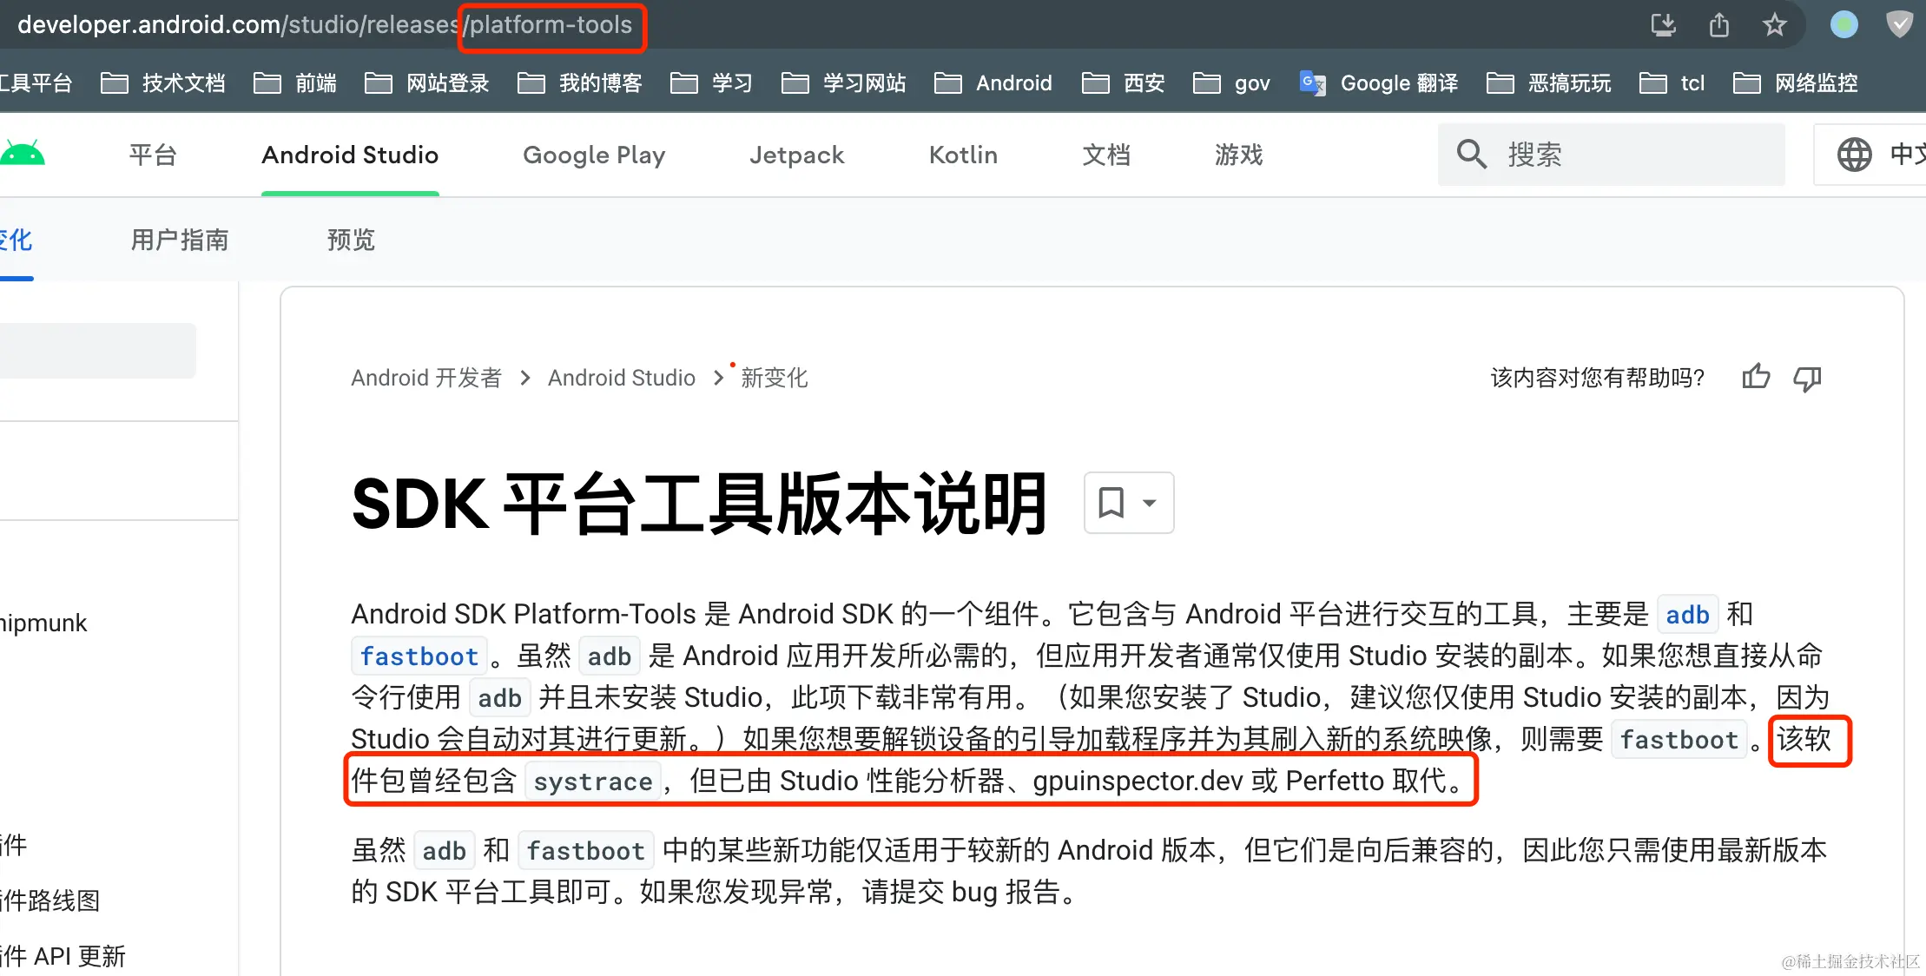This screenshot has height=976, width=1926.
Task: Select the Google 翻译 bookmark icon
Action: (1312, 82)
